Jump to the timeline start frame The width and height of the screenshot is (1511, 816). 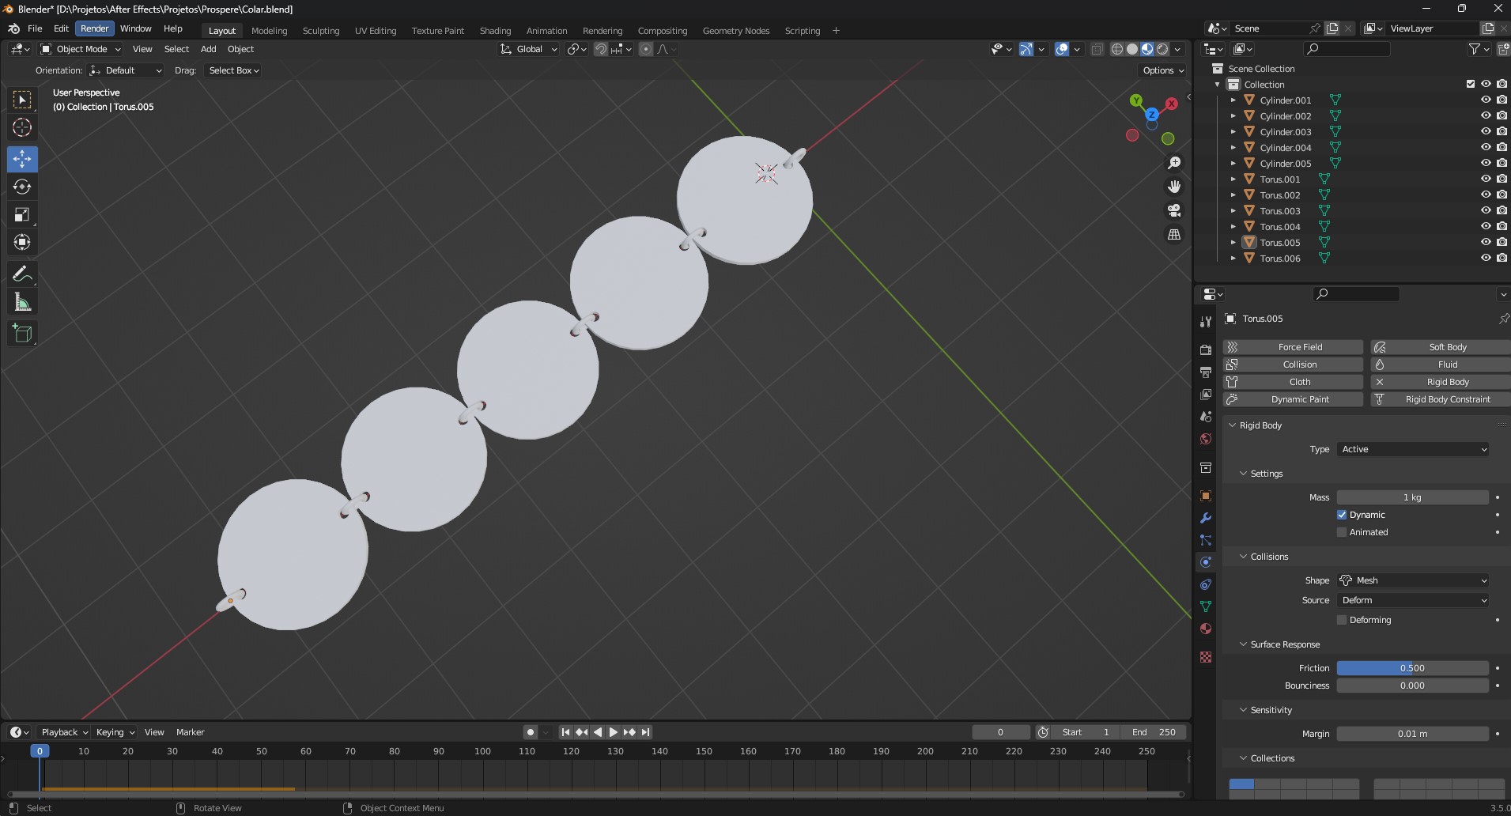click(565, 732)
